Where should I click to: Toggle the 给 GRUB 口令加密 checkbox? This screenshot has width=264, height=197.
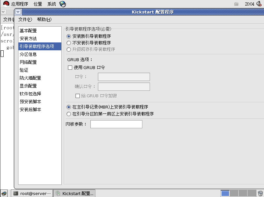pyautogui.click(x=77, y=96)
